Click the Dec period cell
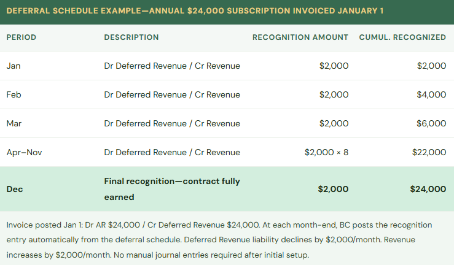The height and width of the screenshot is (265, 454). [x=15, y=189]
